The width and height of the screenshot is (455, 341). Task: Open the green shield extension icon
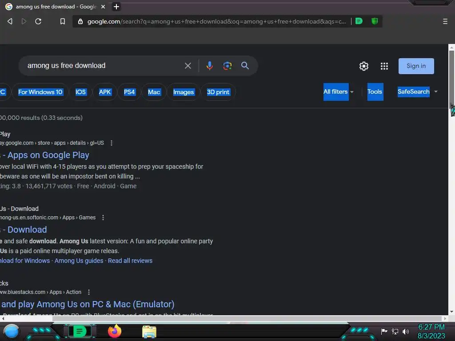[375, 21]
